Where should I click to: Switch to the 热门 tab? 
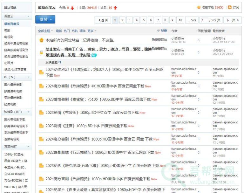[67, 31]
